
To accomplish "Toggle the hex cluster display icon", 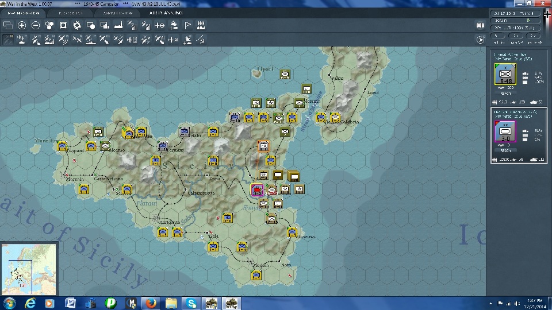I will [x=49, y=25].
